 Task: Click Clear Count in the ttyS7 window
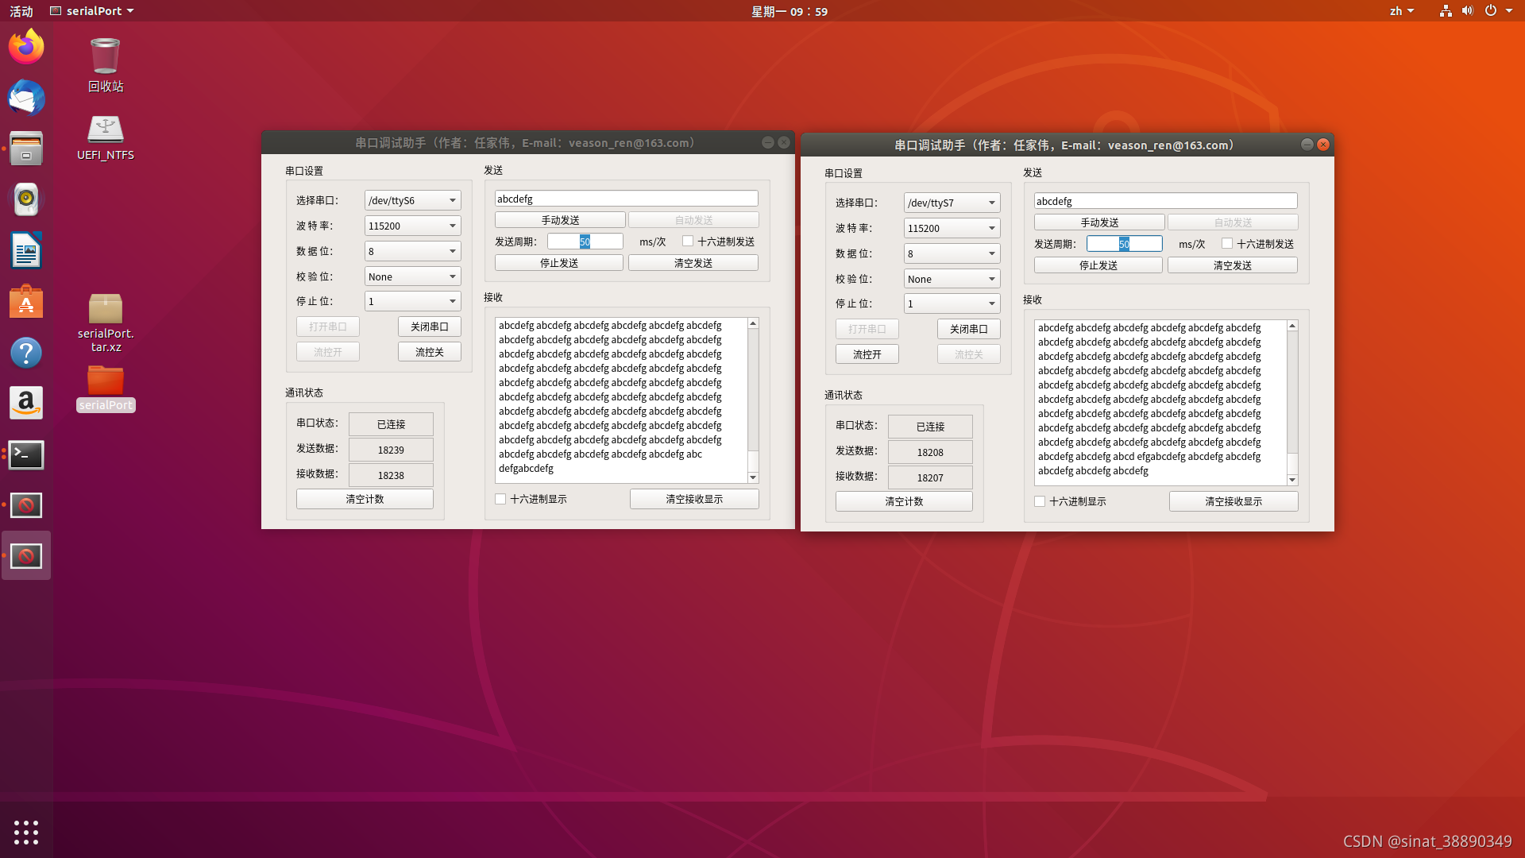click(903, 501)
